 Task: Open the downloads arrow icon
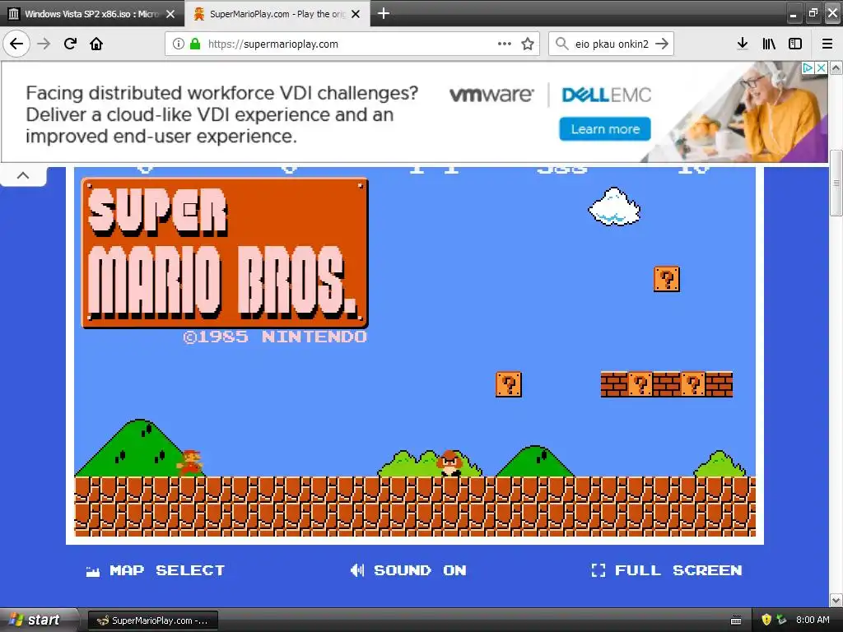pos(743,44)
